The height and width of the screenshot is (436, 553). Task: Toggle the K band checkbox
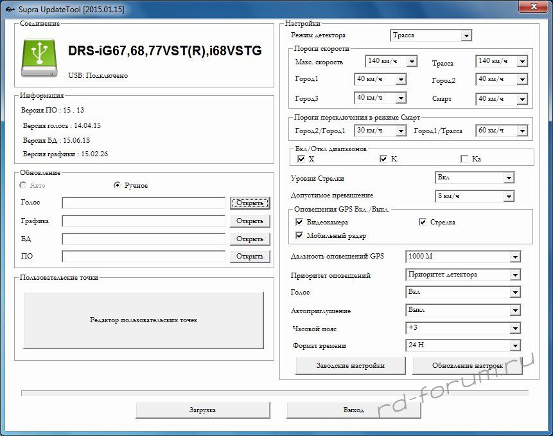(x=383, y=159)
